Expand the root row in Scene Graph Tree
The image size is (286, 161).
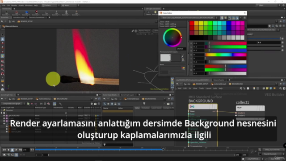click(2, 113)
